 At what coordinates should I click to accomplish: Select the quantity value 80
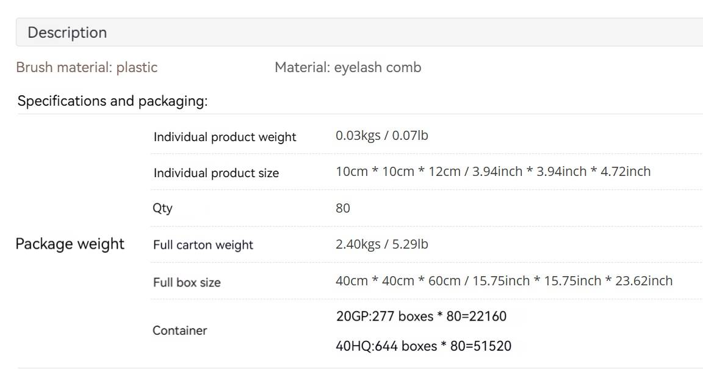(343, 208)
